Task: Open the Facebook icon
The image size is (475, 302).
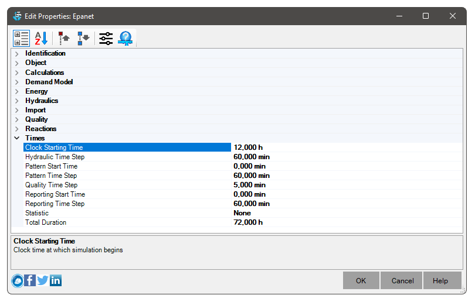Action: point(30,280)
